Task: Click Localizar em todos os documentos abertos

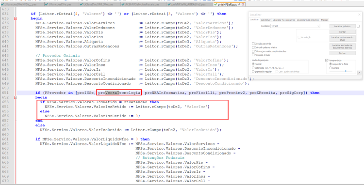Action: (x=343, y=46)
